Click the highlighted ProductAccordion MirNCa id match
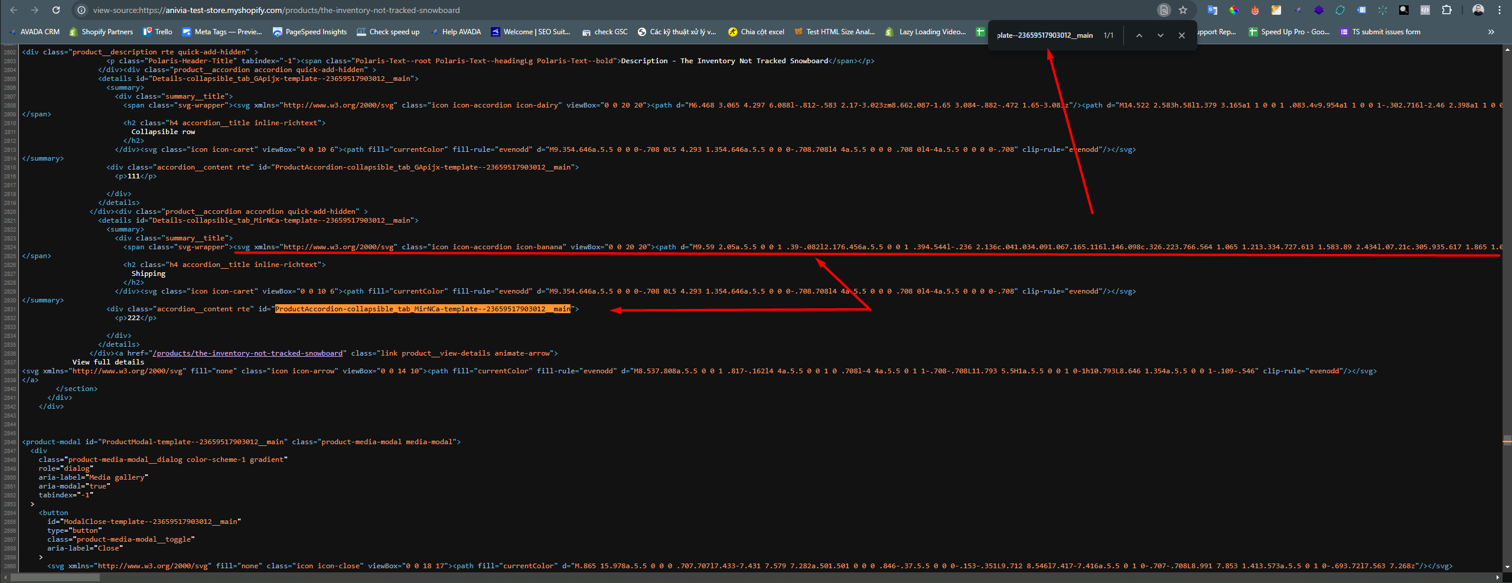 pos(423,309)
